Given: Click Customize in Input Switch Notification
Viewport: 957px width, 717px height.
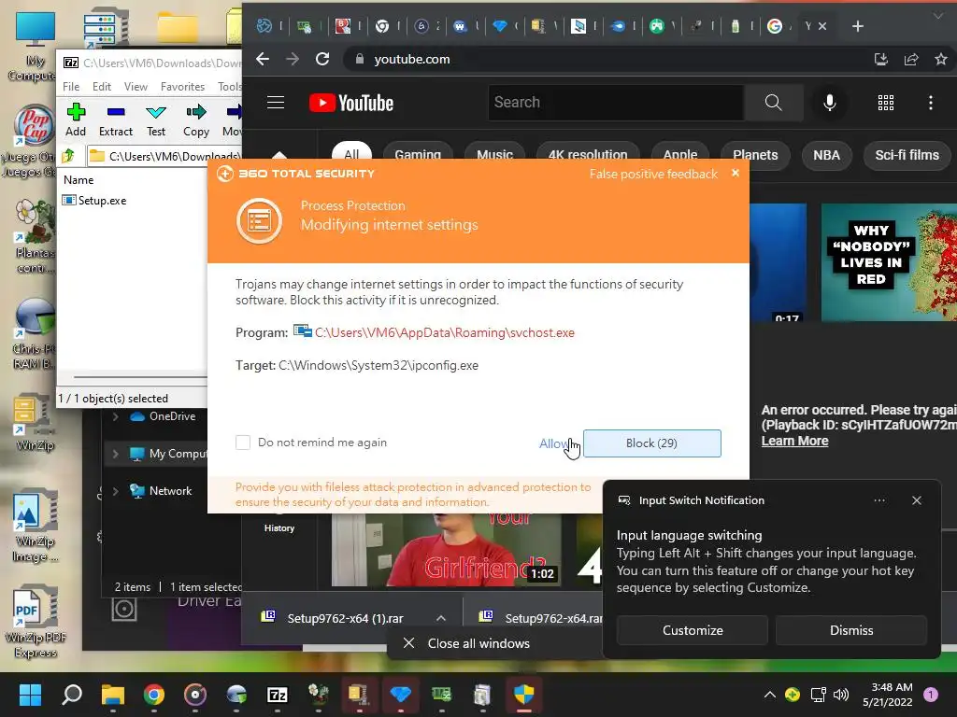Looking at the screenshot, I should pyautogui.click(x=693, y=630).
